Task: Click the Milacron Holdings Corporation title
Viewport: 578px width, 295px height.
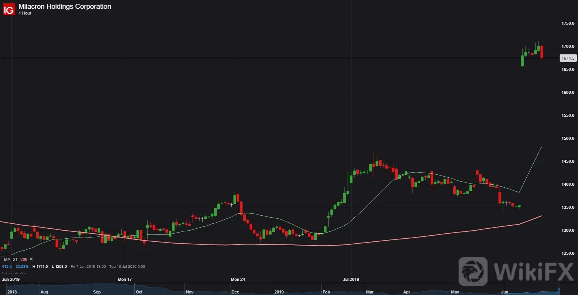Action: tap(65, 7)
